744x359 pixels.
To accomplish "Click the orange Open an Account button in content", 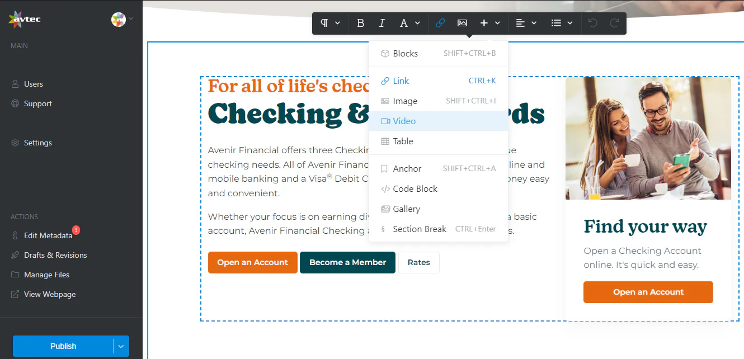I will coord(252,262).
